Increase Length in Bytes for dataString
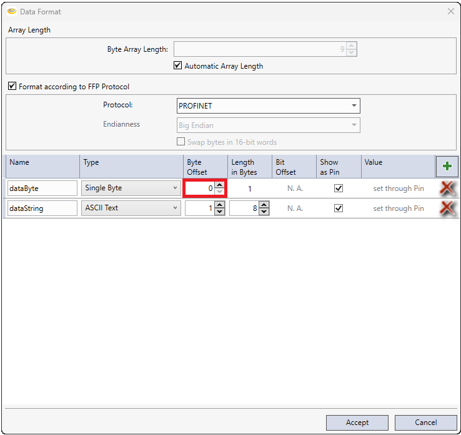 point(264,205)
